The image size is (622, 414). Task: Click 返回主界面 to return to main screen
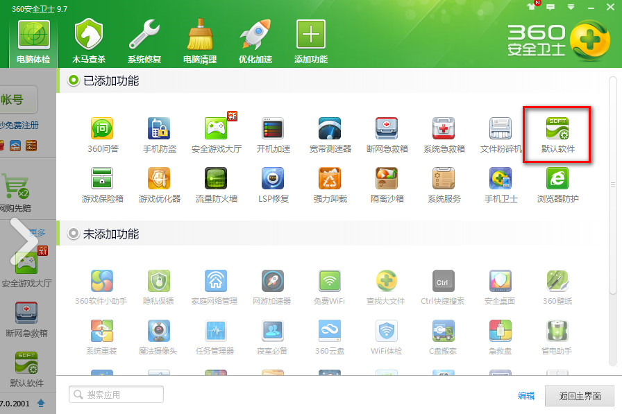[x=580, y=395]
